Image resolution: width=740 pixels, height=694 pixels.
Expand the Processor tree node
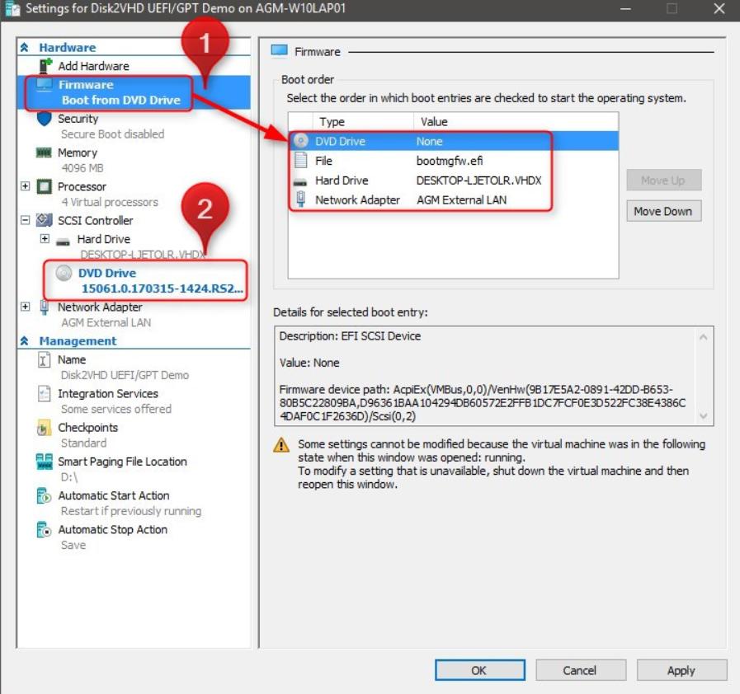26,186
